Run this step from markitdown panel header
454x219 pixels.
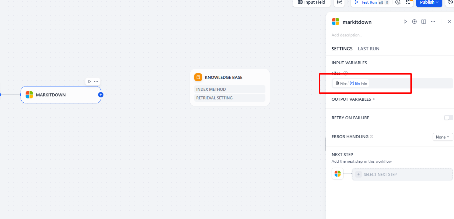(x=405, y=22)
